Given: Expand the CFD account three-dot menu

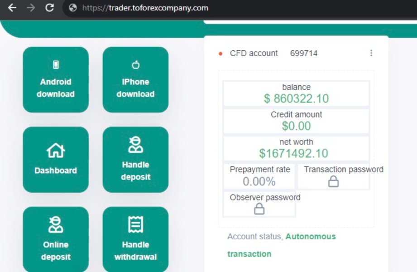Looking at the screenshot, I should pyautogui.click(x=371, y=53).
